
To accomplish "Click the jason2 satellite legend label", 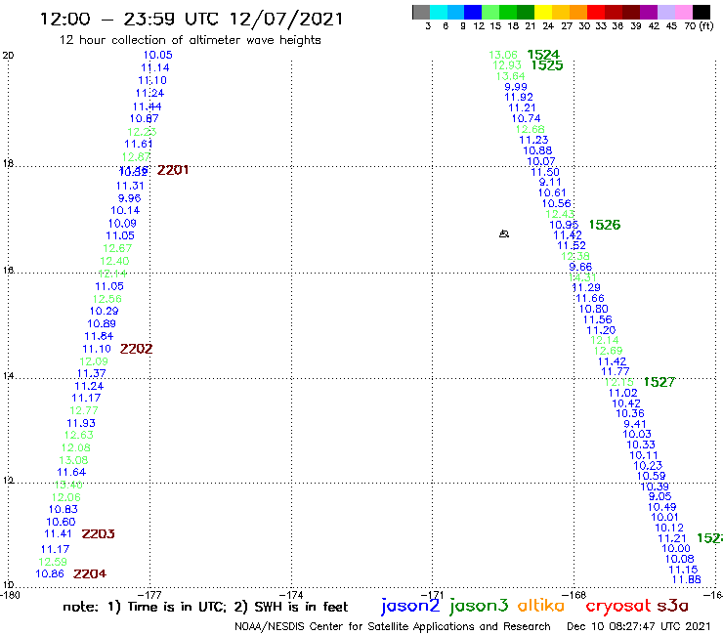I will tap(410, 606).
